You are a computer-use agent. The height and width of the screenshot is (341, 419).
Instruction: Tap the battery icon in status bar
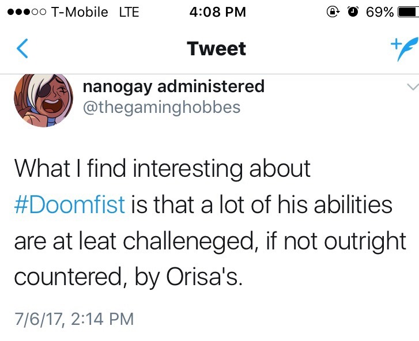407,12
